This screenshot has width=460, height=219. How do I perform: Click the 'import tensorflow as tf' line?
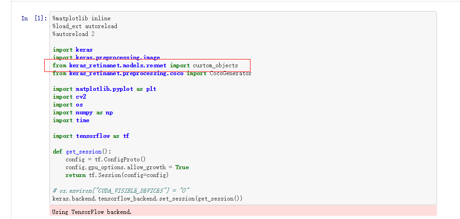tap(91, 136)
